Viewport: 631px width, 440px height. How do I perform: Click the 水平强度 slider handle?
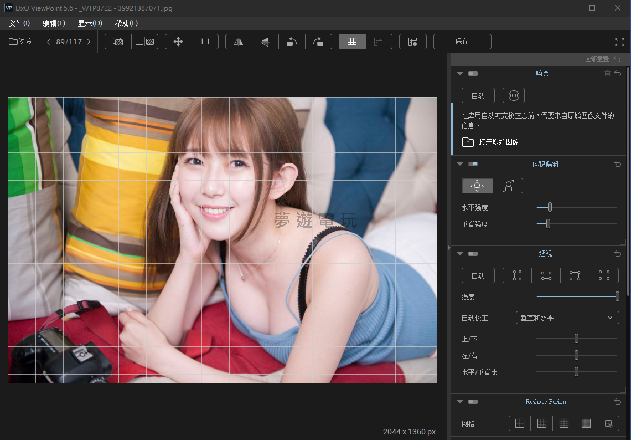pos(550,207)
